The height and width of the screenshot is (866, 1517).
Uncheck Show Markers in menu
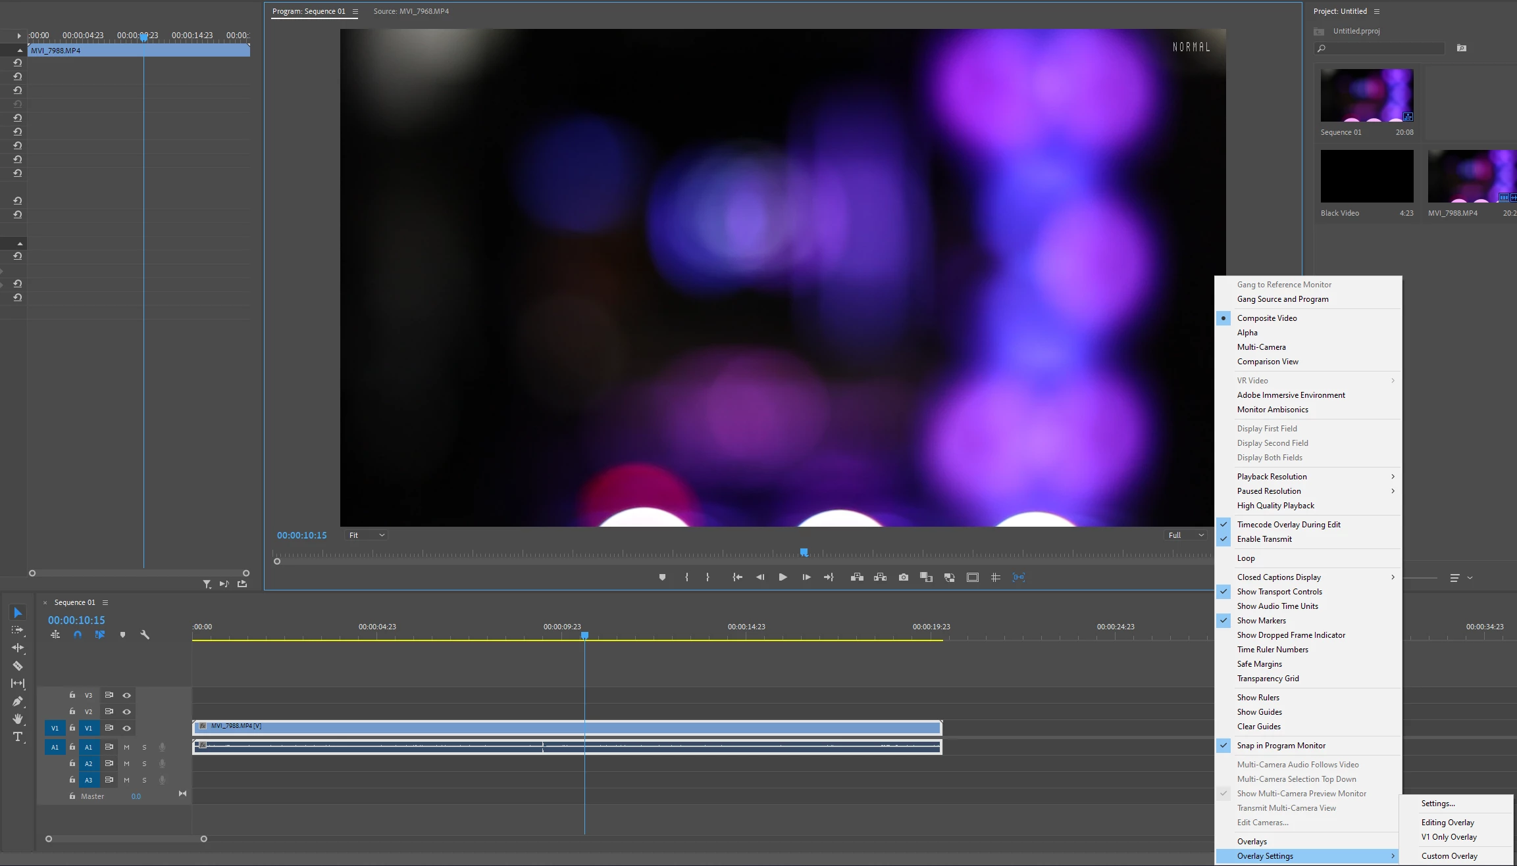(1261, 621)
